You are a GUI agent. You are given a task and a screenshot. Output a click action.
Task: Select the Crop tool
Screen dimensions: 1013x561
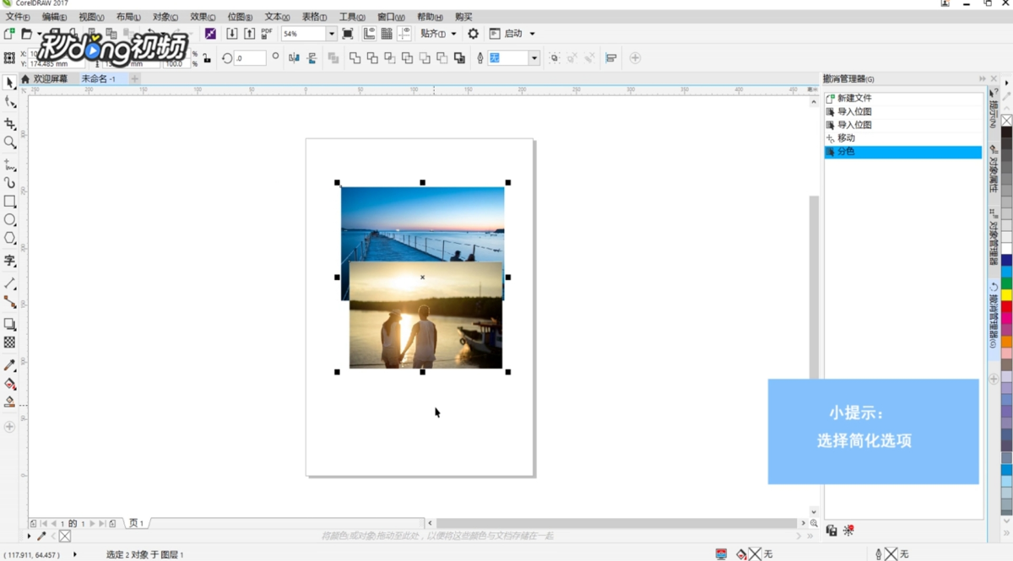(9, 123)
